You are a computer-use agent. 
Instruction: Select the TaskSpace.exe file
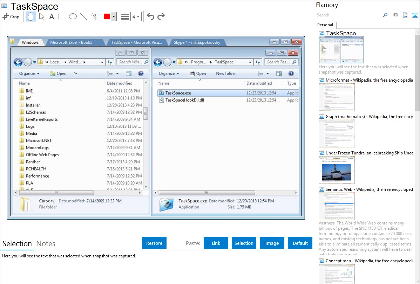[x=228, y=93]
